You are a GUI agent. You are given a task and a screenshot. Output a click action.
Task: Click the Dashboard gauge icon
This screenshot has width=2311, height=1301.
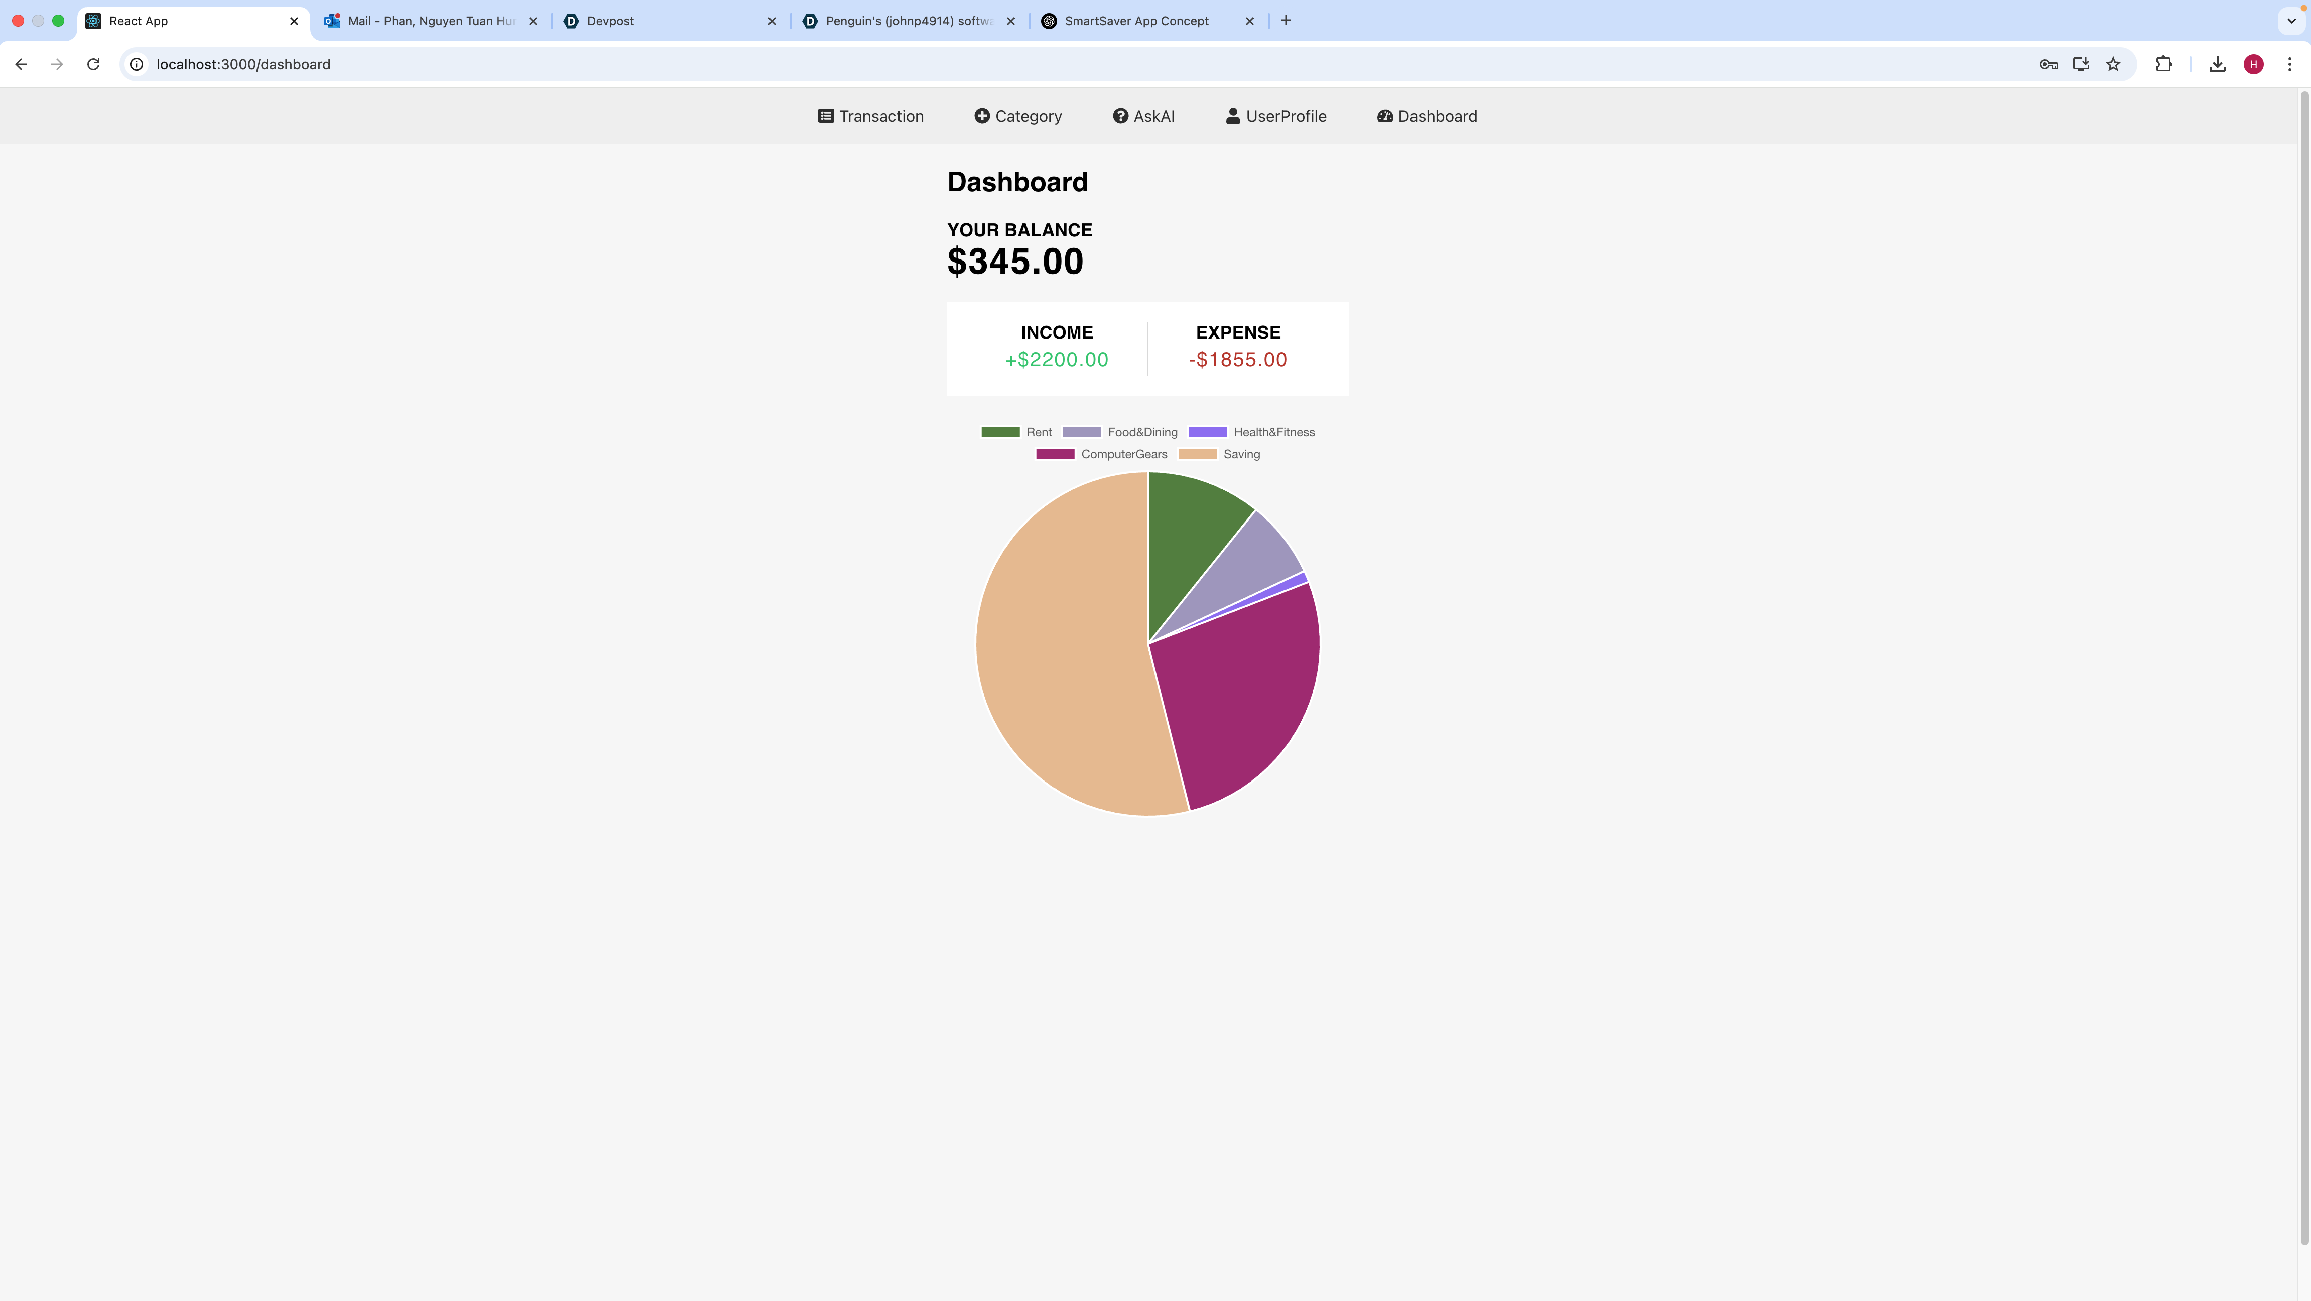[x=1384, y=116]
